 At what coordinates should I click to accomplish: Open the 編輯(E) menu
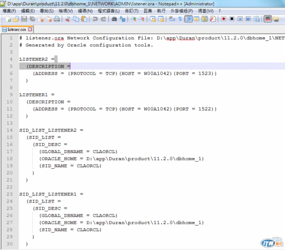[28, 11]
